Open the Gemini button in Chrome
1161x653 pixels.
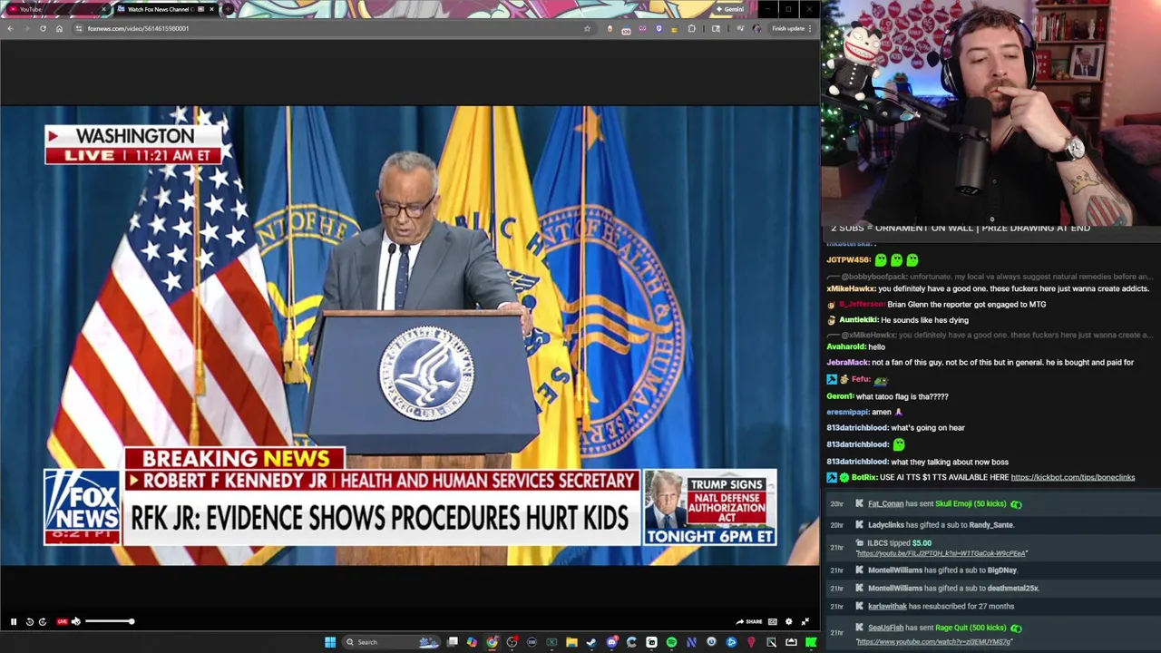(x=729, y=9)
